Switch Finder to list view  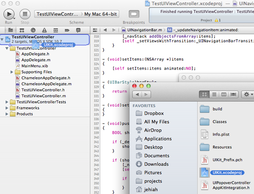[x=214, y=94]
